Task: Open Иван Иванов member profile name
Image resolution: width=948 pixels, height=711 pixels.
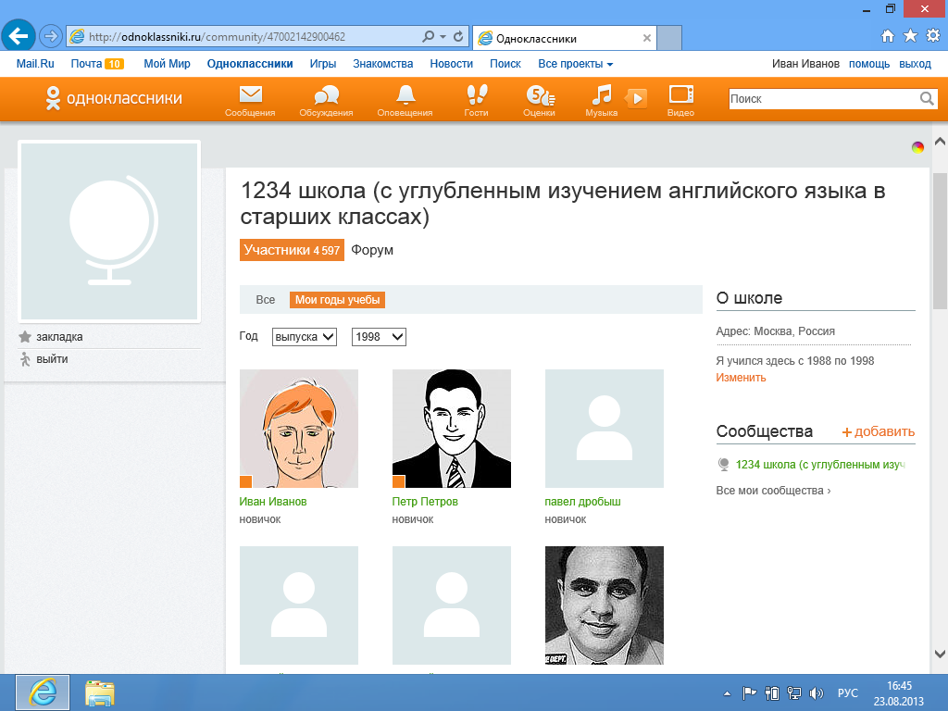Action: pyautogui.click(x=273, y=501)
